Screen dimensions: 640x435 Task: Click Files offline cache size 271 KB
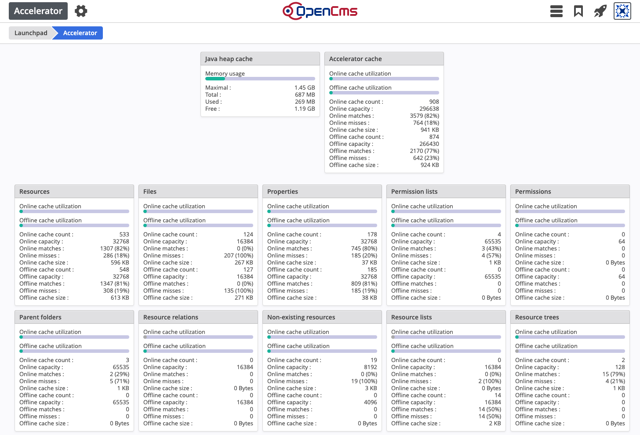(x=244, y=297)
